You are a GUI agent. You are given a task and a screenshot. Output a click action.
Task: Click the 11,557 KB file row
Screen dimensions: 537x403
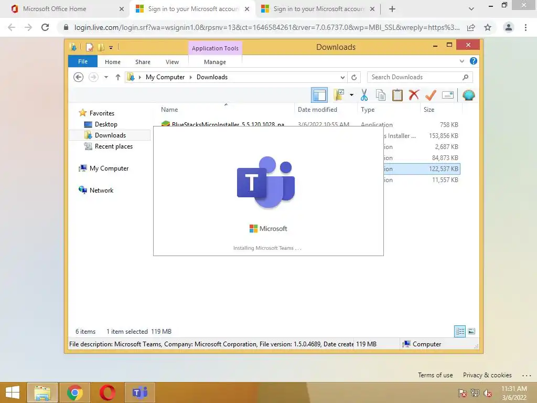tap(422, 179)
